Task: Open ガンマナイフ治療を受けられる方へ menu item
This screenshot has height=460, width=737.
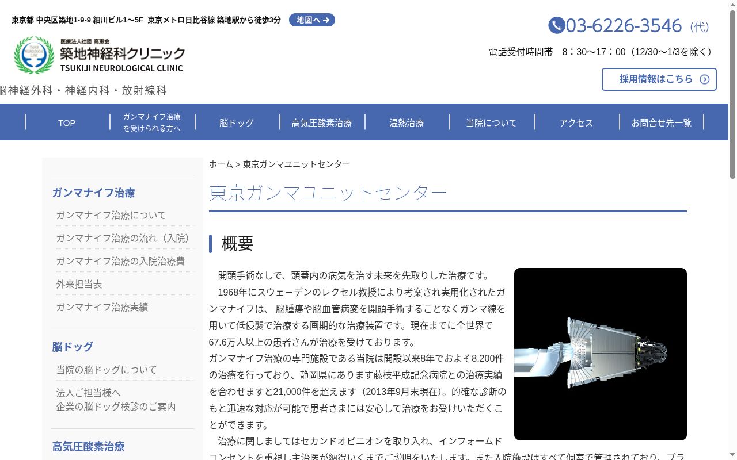Action: tap(152, 122)
